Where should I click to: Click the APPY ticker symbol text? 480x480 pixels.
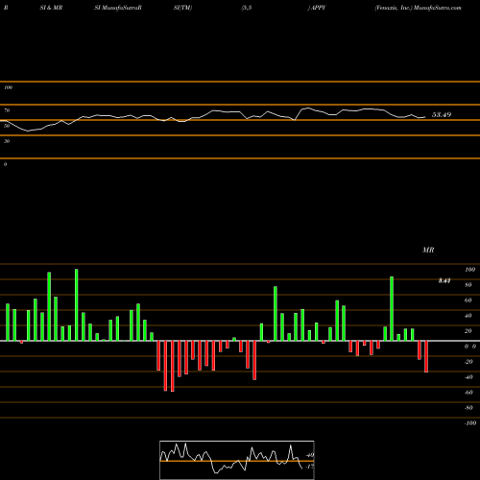tap(318, 8)
